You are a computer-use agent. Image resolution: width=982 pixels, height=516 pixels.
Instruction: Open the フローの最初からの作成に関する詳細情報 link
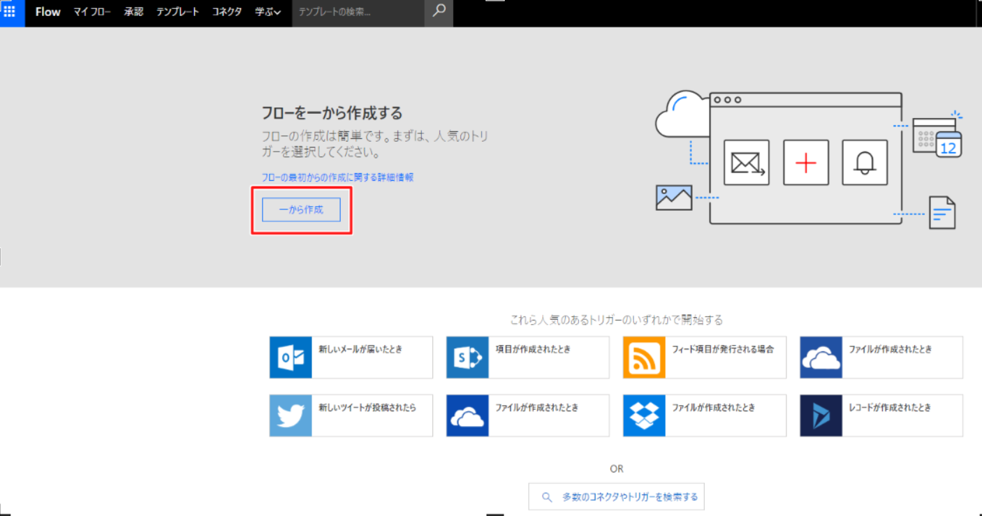337,177
